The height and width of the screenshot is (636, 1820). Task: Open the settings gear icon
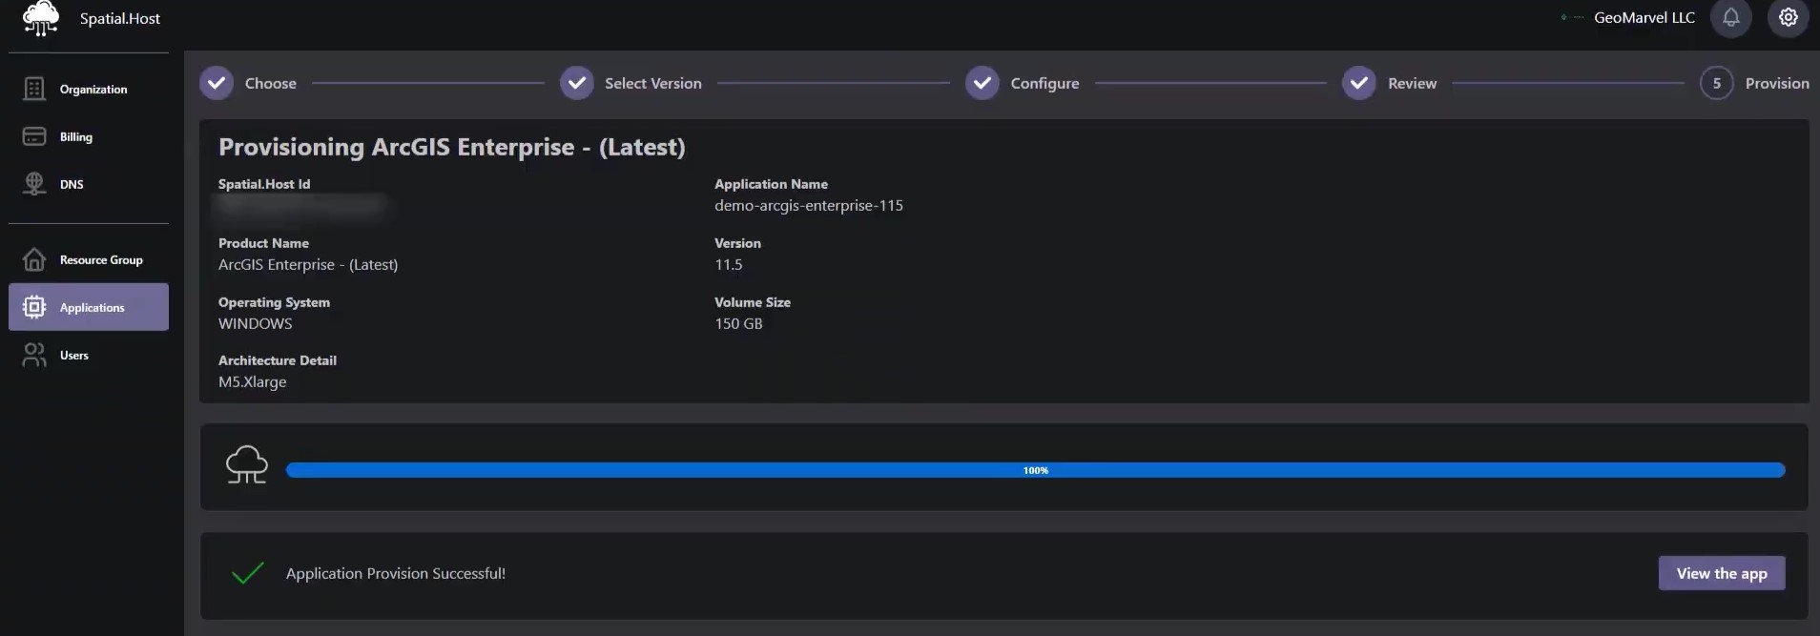point(1788,18)
